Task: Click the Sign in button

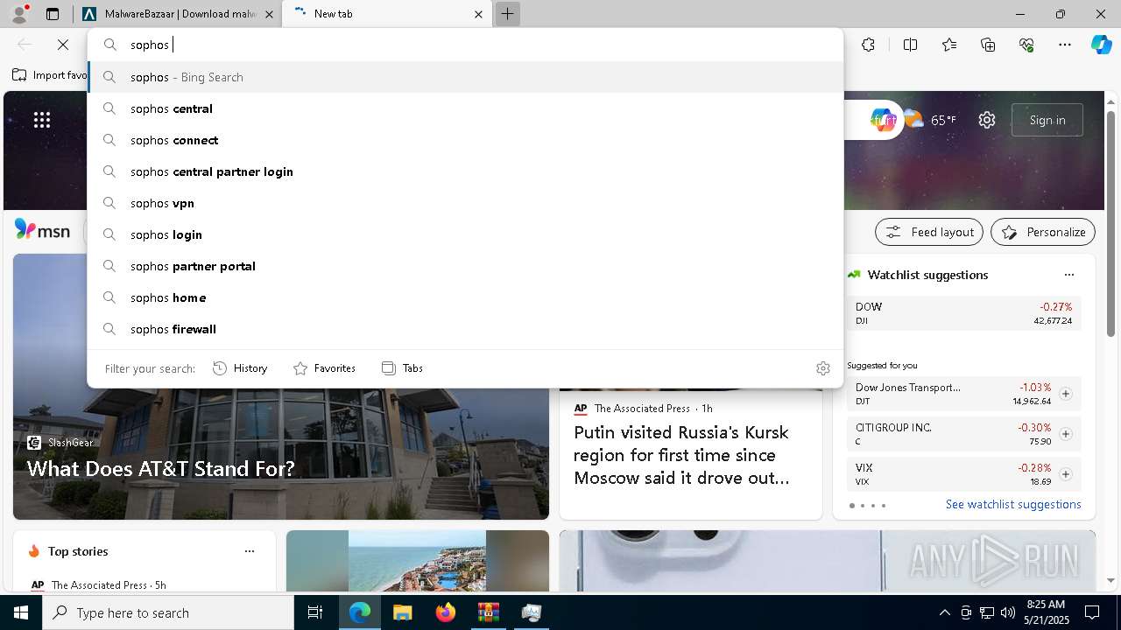Action: [1047, 120]
